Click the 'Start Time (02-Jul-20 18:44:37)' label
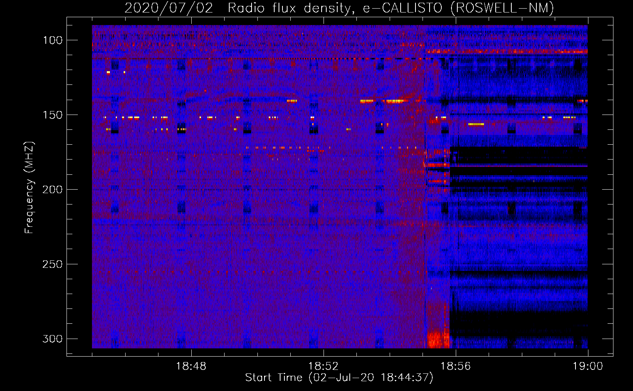The width and height of the screenshot is (633, 391). tap(339, 378)
